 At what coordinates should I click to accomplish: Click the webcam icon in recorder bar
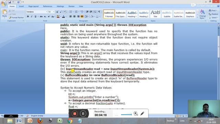click(x=136, y=113)
